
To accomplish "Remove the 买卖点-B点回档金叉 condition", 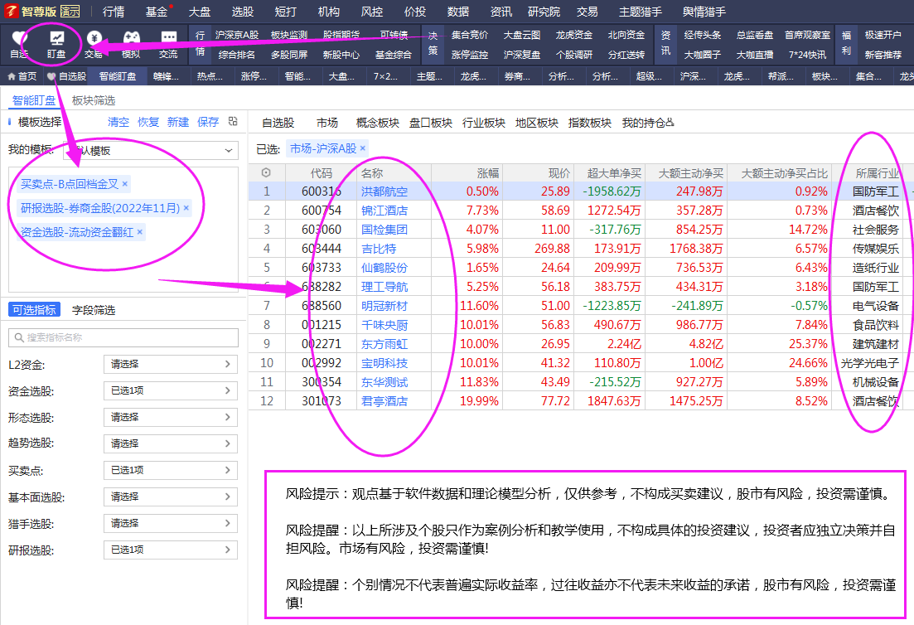I will pos(125,184).
